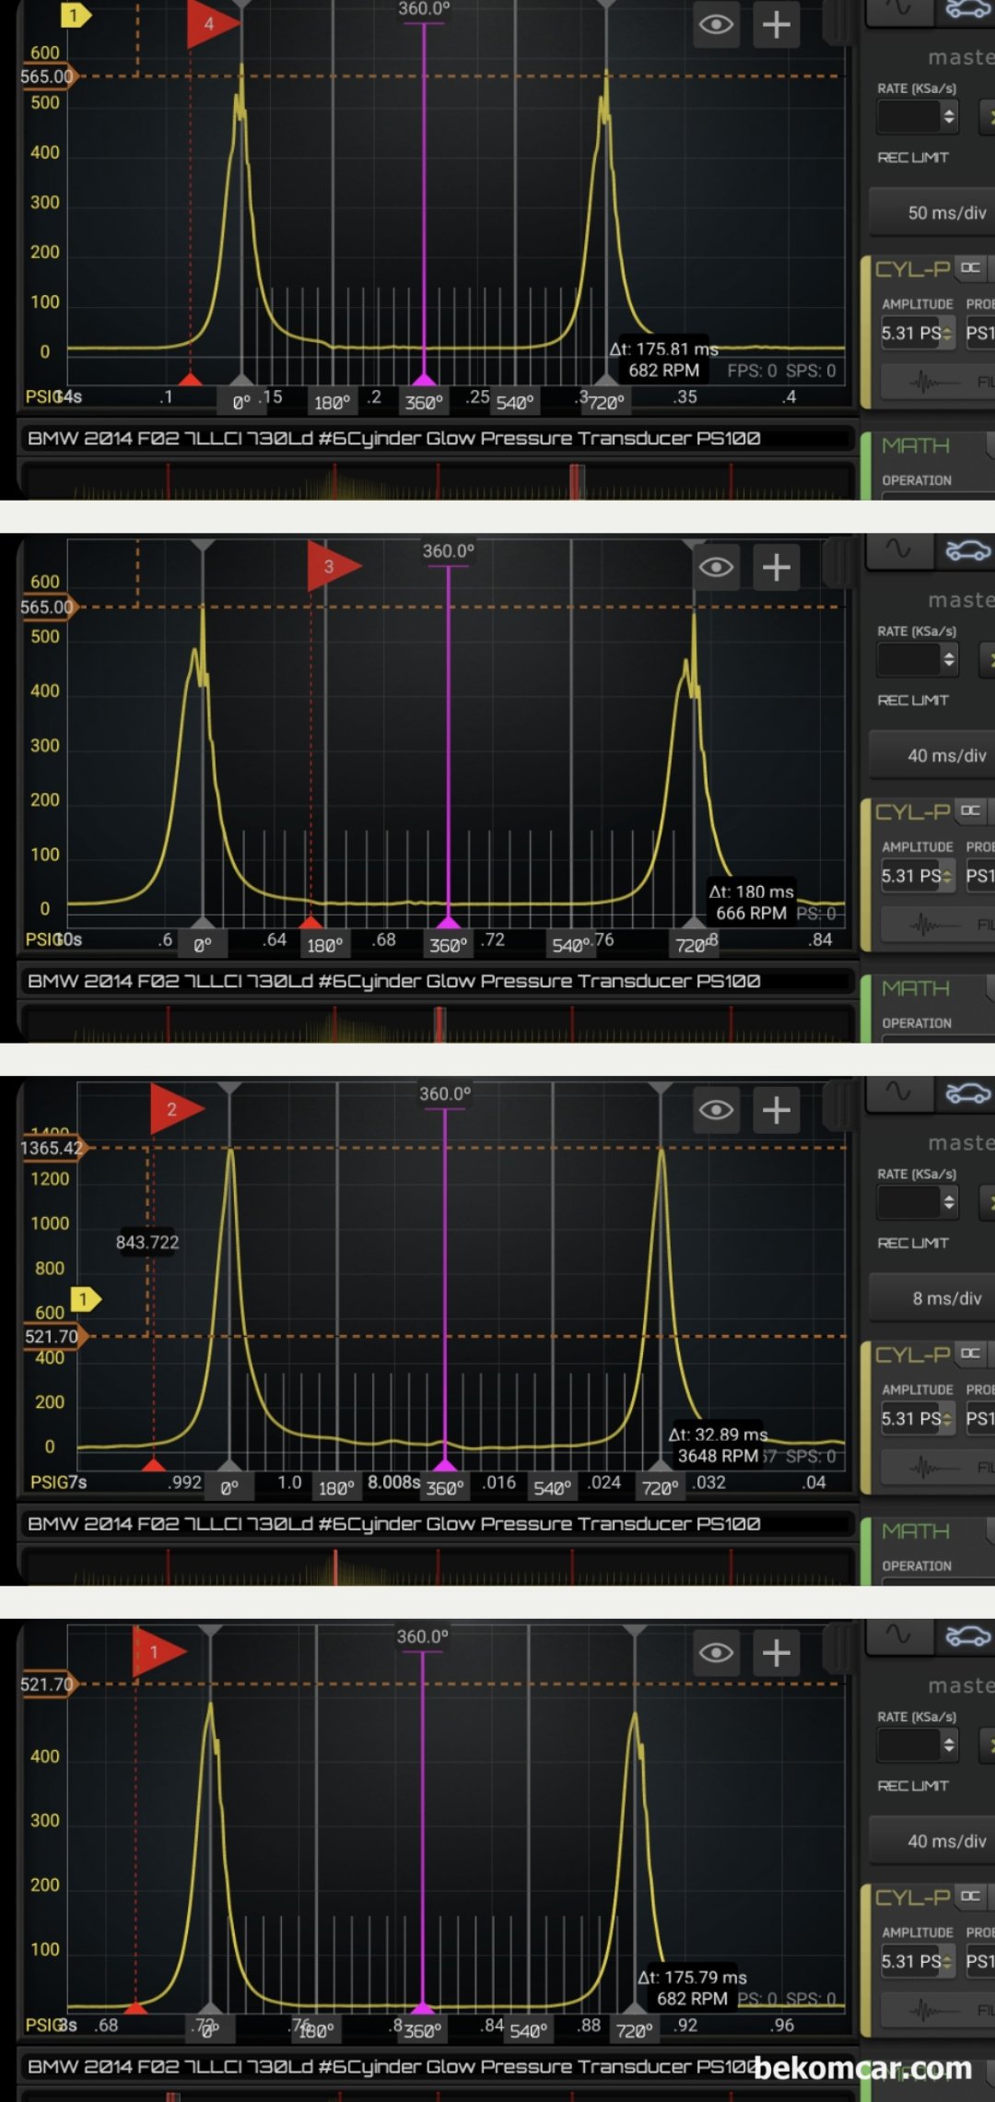The width and height of the screenshot is (995, 2102).
Task: Click yellow channel marker 1 in the 50 ms/div panel
Action: click(x=75, y=16)
